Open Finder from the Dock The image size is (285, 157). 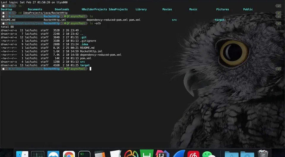click(x=22, y=154)
